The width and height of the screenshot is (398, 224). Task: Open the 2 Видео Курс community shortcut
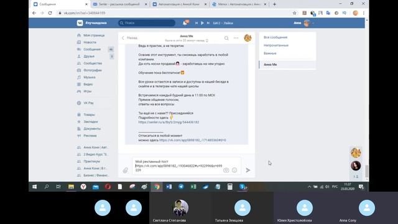(95, 154)
